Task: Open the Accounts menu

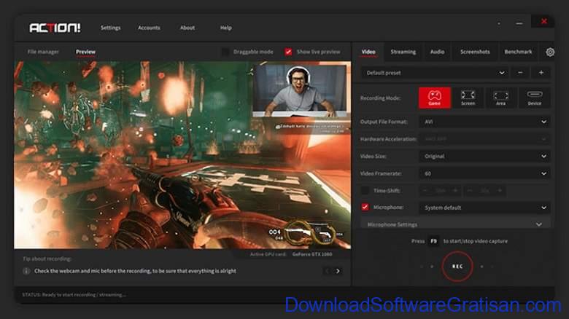Action: (149, 28)
